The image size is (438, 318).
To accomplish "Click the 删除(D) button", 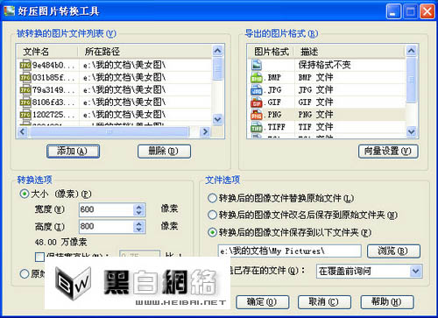I will 164,152.
